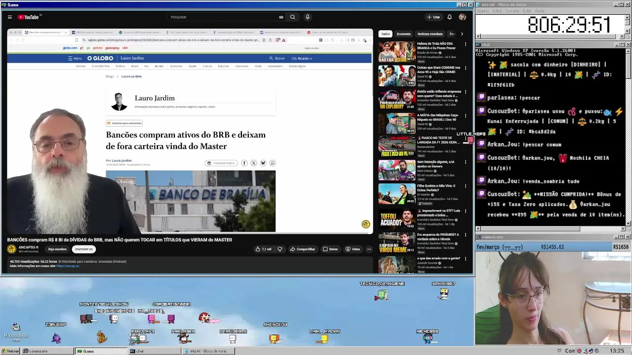The image size is (632, 355).
Task: Open the Editar menu in the Bloco de notas window
Action: click(x=497, y=11)
